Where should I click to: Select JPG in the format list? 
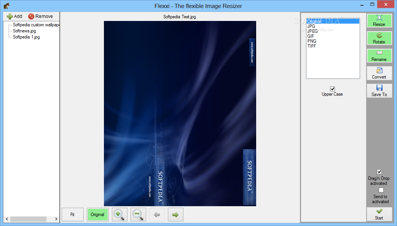(333, 26)
